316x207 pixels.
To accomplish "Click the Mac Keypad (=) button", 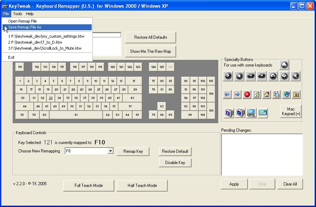I will pos(291,111).
